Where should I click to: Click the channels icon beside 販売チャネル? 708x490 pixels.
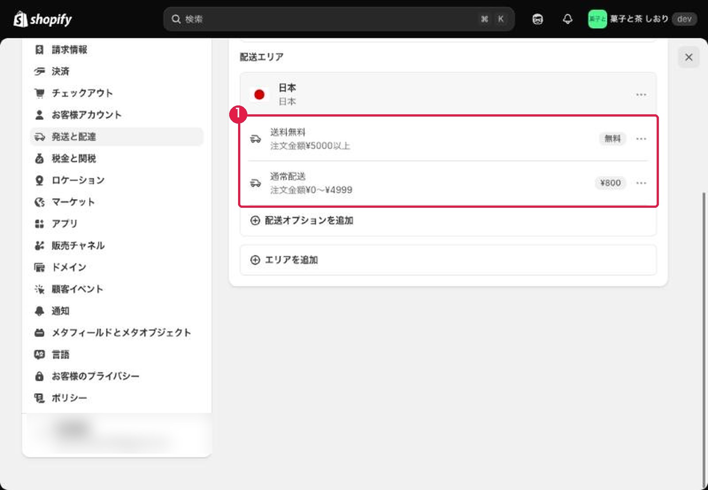point(39,245)
